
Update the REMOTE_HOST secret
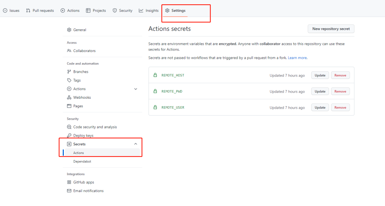click(x=320, y=75)
